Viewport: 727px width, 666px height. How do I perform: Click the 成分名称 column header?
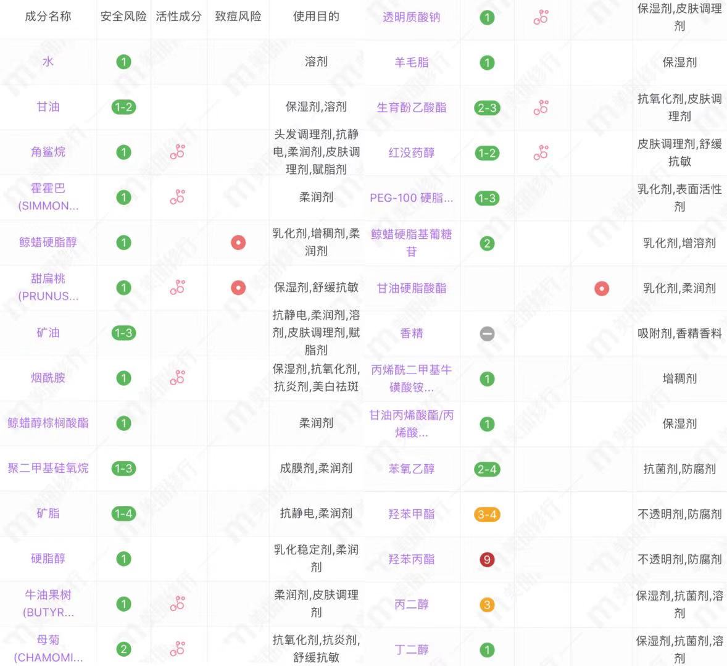coord(49,18)
